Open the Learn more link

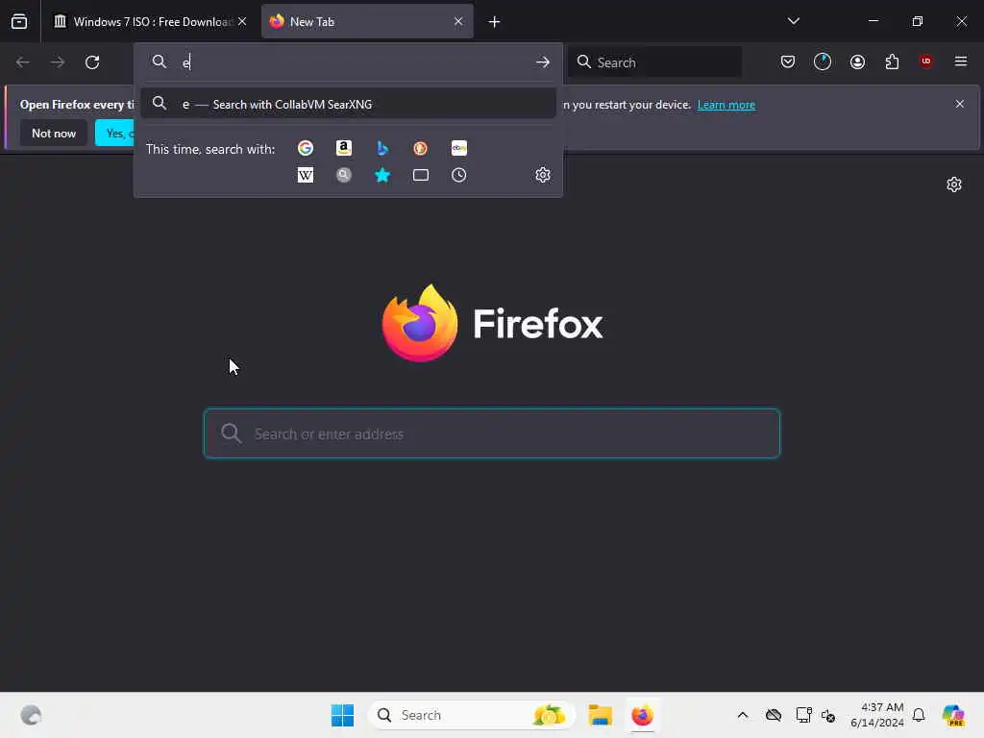(726, 105)
